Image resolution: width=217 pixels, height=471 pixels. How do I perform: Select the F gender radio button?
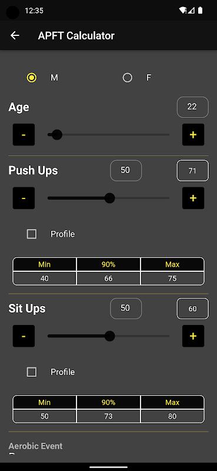pyautogui.click(x=127, y=78)
